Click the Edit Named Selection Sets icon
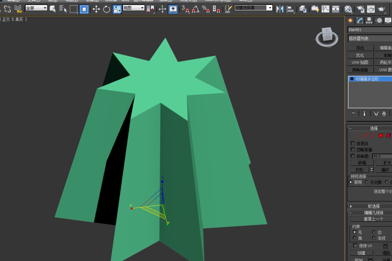 pos(228,9)
